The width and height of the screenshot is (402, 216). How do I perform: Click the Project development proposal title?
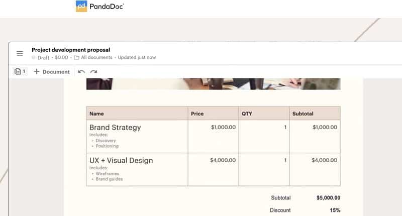tap(71, 50)
